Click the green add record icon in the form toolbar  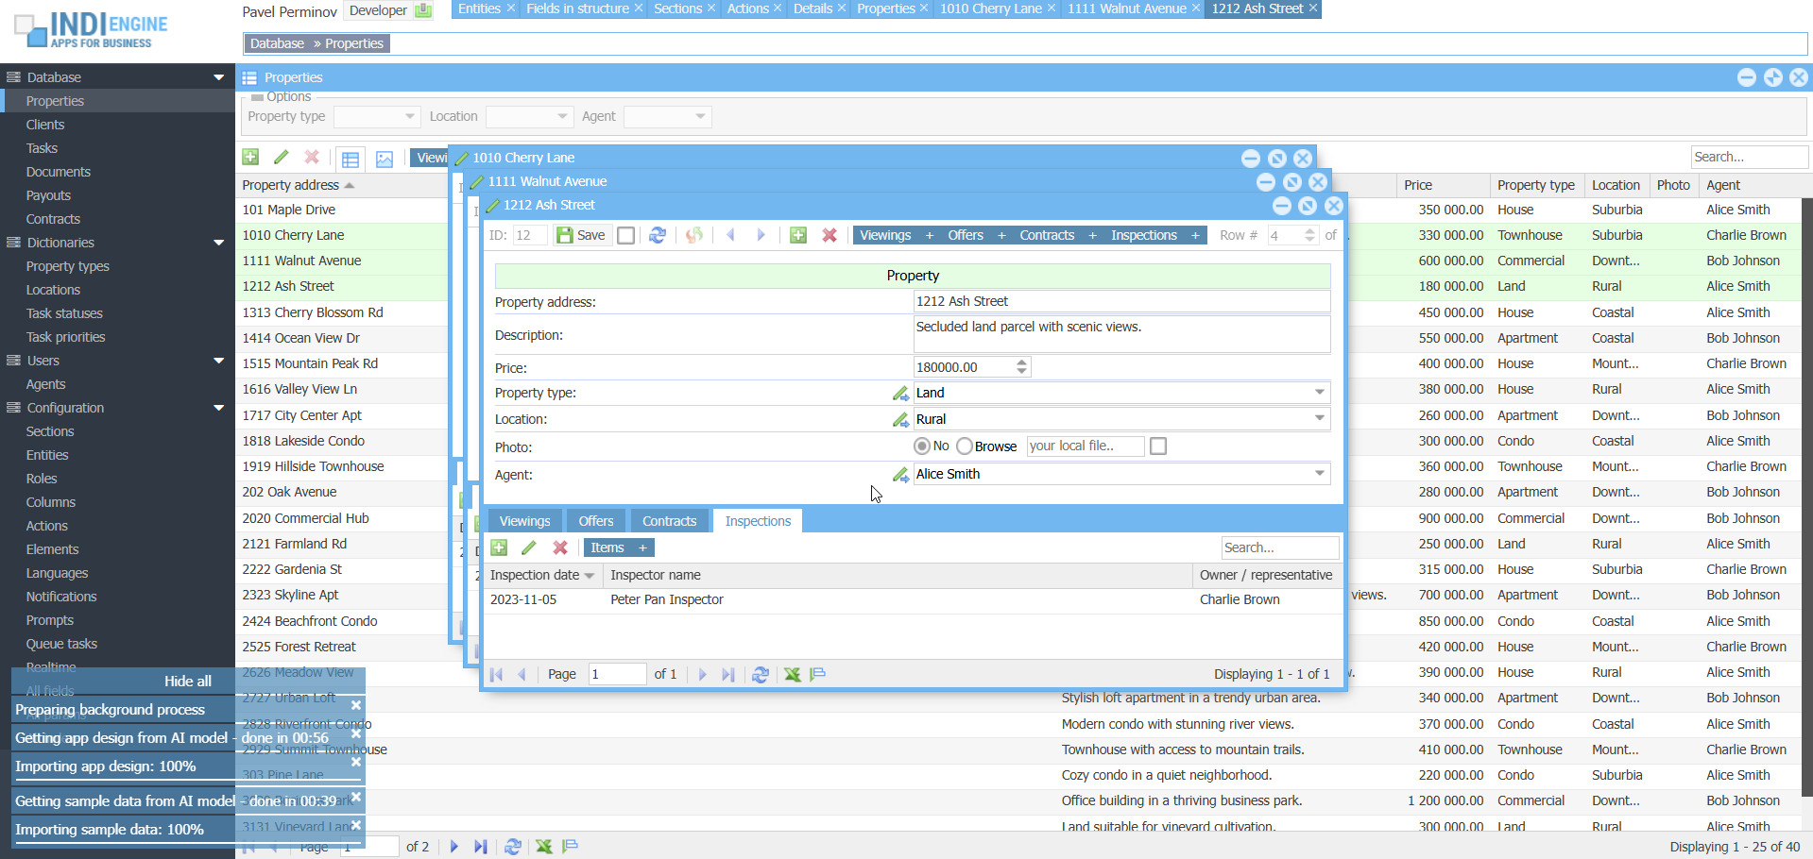[798, 235]
